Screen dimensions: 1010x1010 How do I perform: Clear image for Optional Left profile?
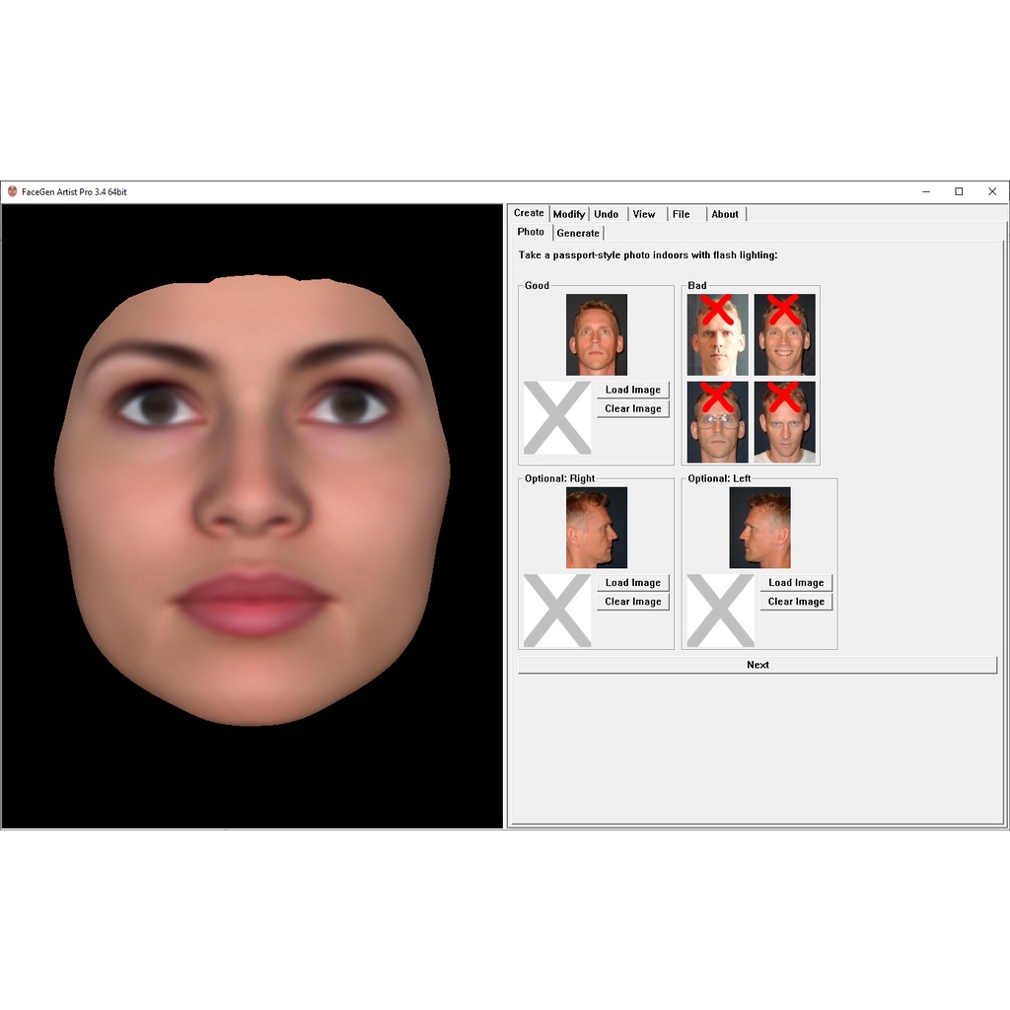pos(796,602)
